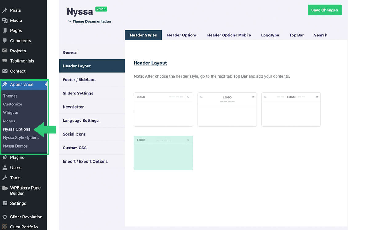Select header layout with logo left
Image resolution: width=389 pixels, height=230 pixels.
tap(163, 109)
